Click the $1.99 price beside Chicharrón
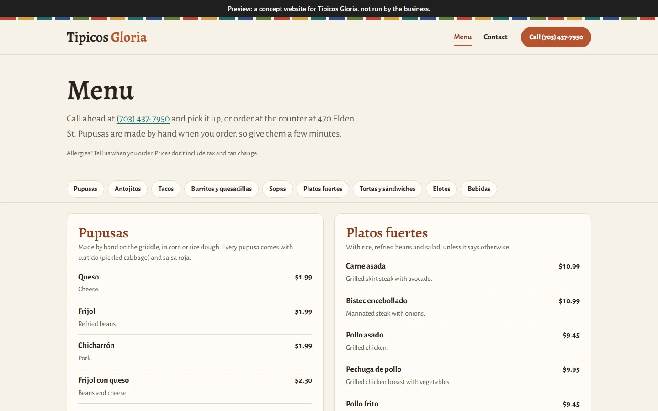658x411 pixels. coord(303,346)
